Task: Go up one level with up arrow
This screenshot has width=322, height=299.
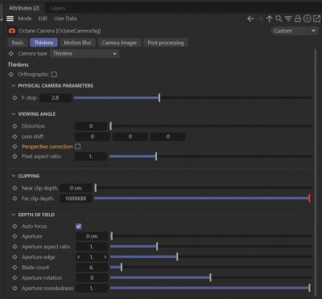Action: click(x=269, y=18)
